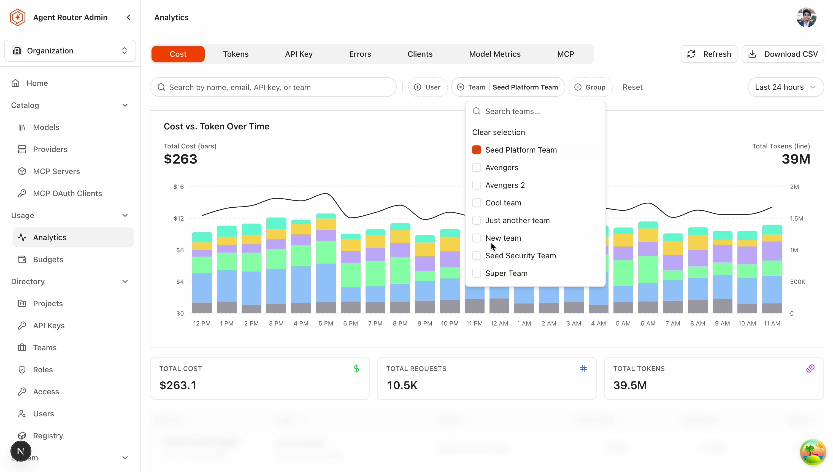
Task: Switch to the MCP tab
Action: point(566,54)
